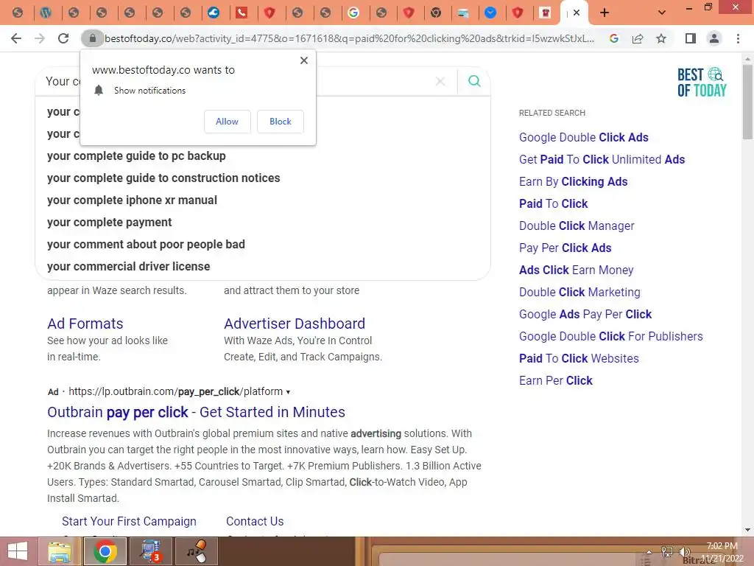This screenshot has height=566, width=754.
Task: Open Google icon in the address bar
Action: pyautogui.click(x=613, y=38)
